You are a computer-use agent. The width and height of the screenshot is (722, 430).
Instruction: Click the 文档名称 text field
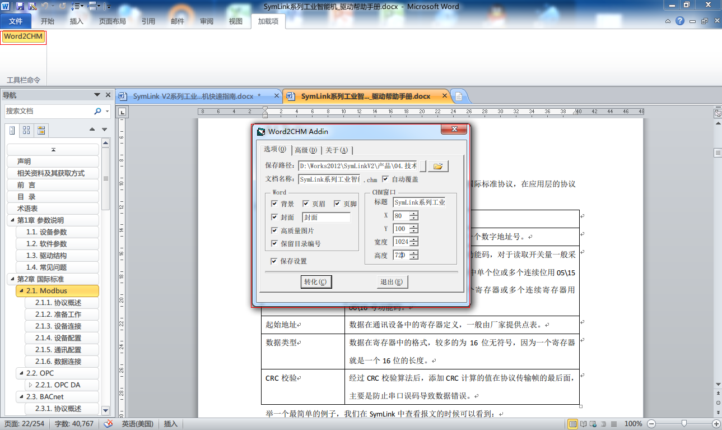click(x=329, y=179)
